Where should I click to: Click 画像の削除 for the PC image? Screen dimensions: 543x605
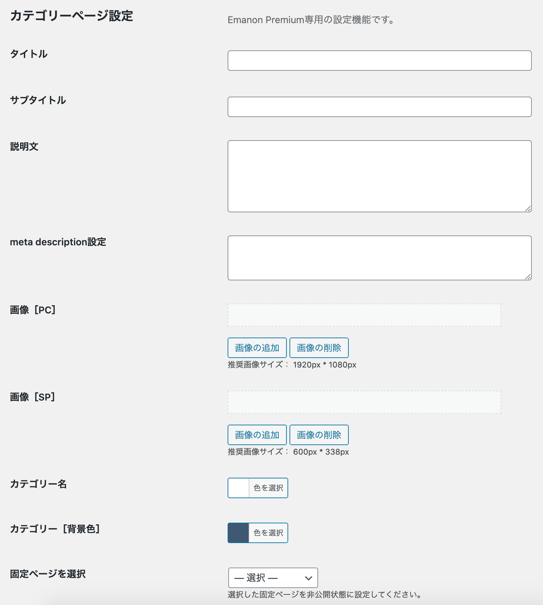coord(319,348)
